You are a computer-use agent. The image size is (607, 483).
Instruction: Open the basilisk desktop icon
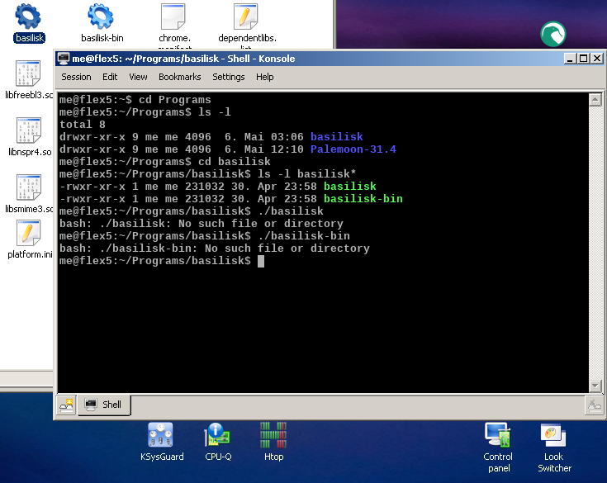[x=29, y=17]
